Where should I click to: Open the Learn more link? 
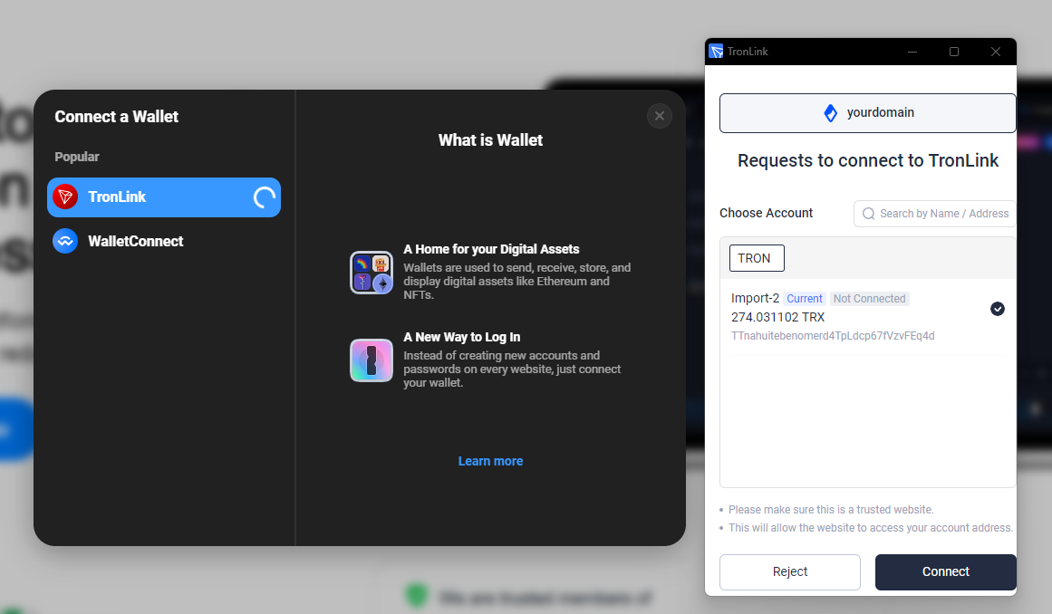coord(490,461)
